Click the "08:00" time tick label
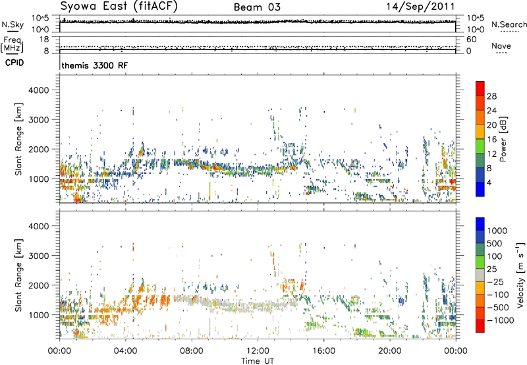 (192, 351)
